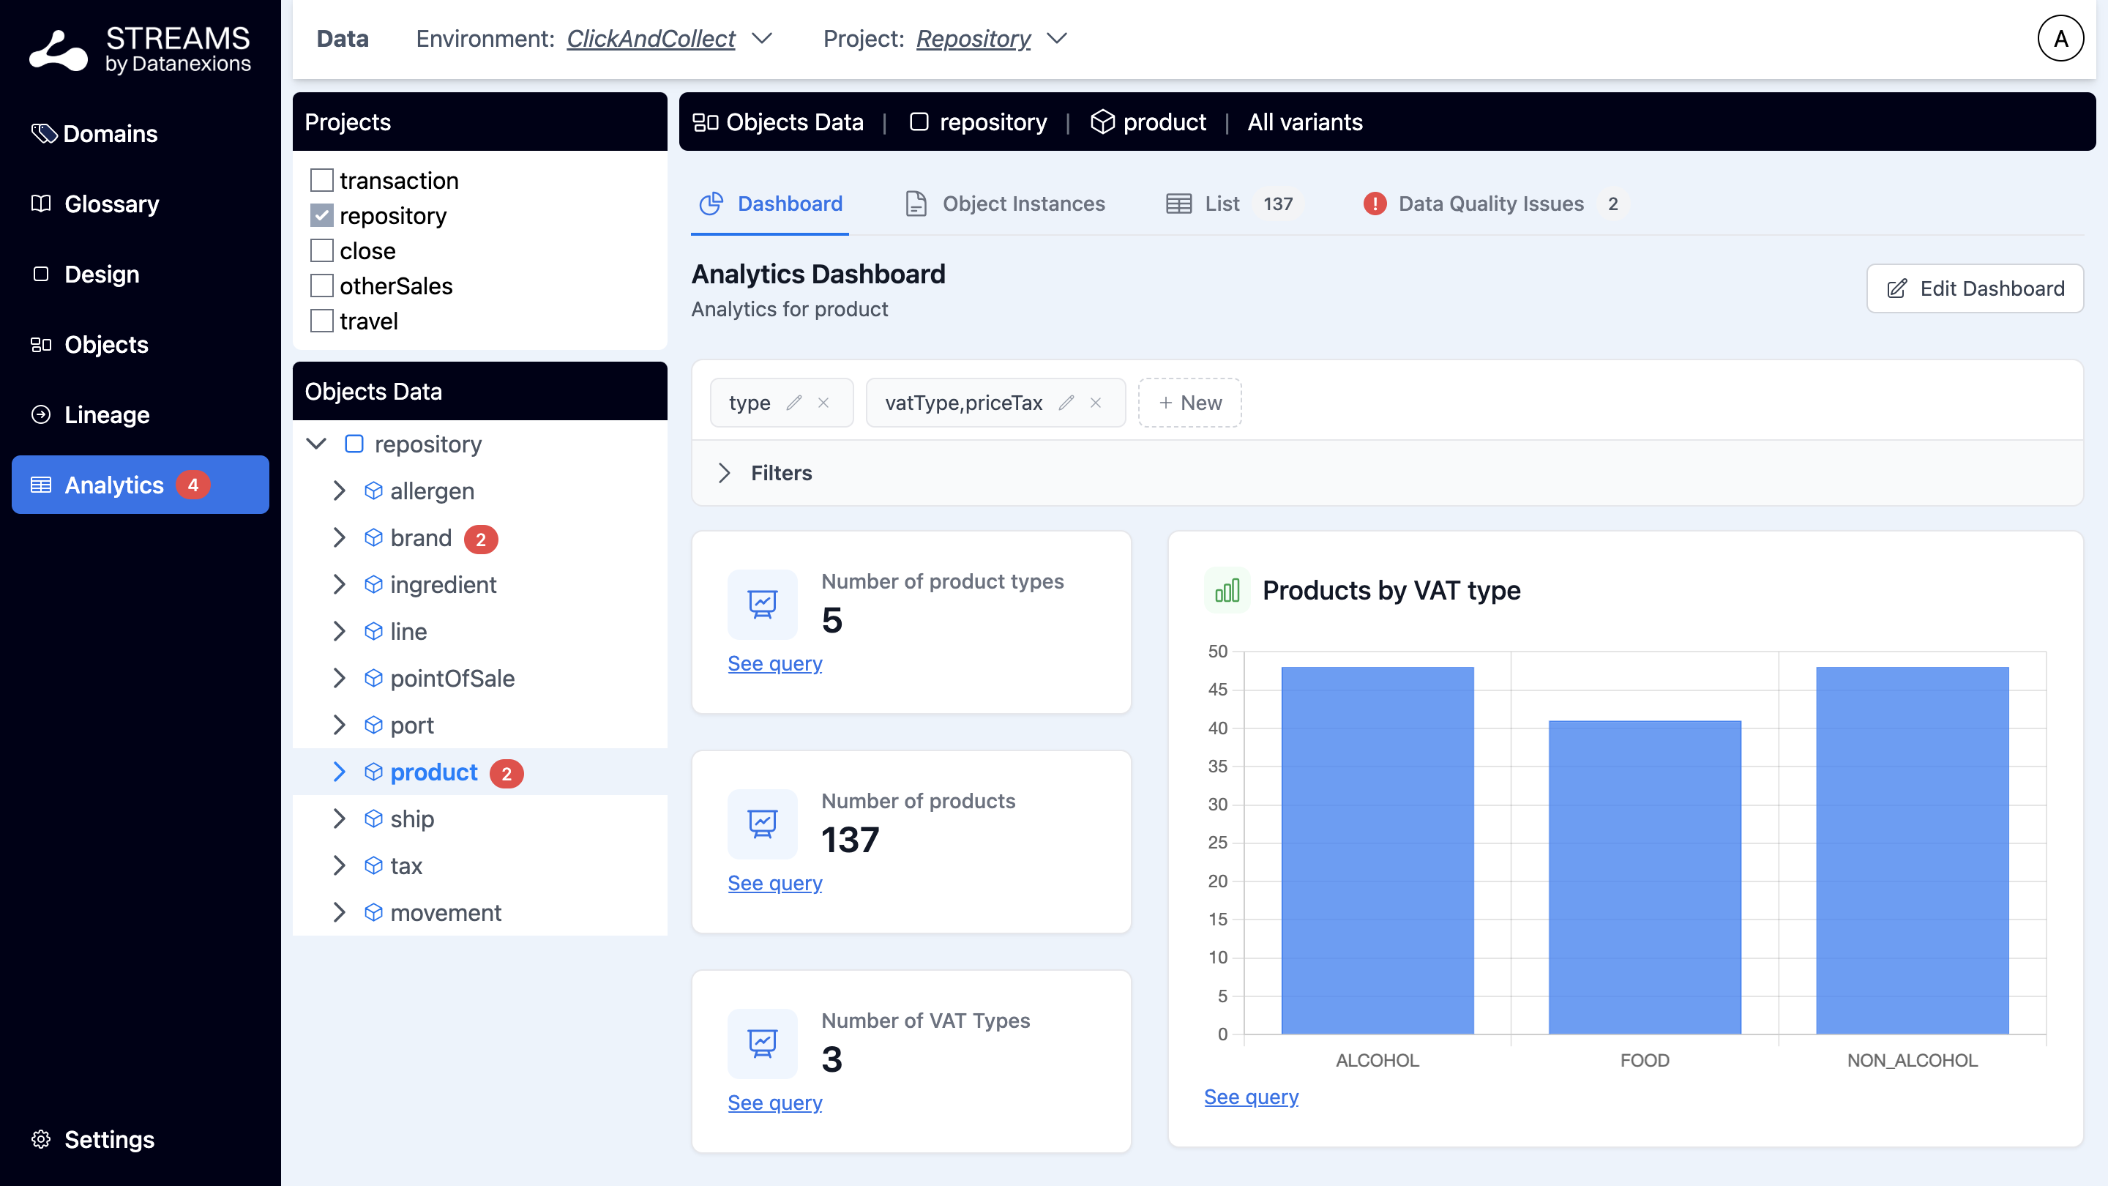This screenshot has height=1186, width=2108.
Task: Check the transaction project checkbox
Action: coord(321,180)
